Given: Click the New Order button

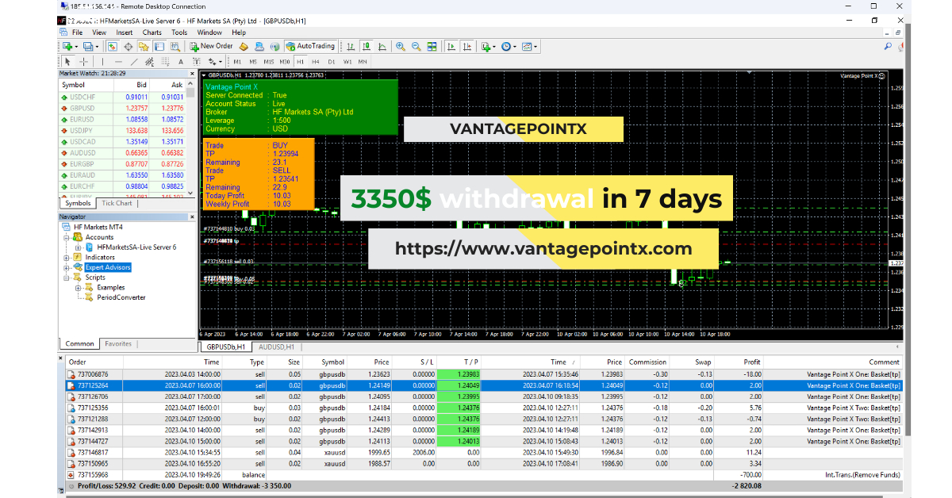Looking at the screenshot, I should 211,46.
